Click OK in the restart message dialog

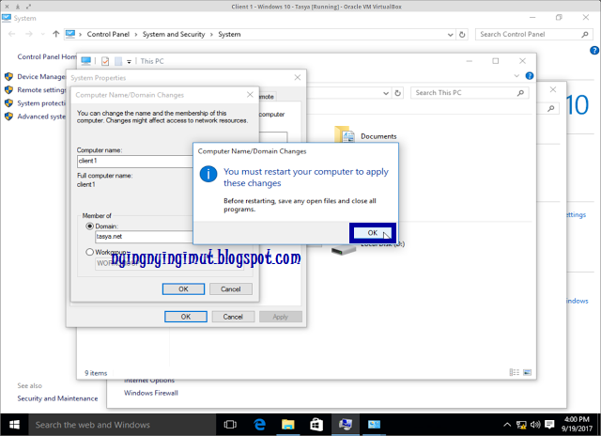click(x=372, y=233)
